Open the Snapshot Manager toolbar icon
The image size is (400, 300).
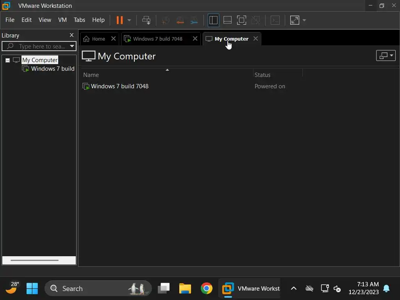coord(194,20)
